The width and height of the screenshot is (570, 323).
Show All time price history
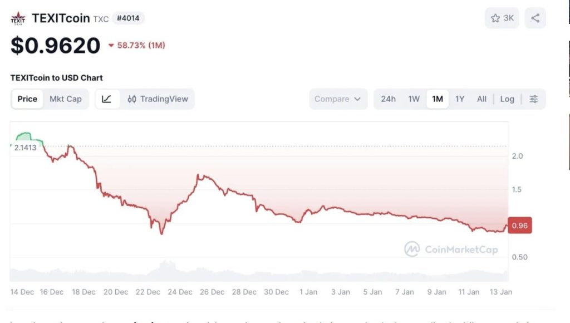click(x=481, y=99)
